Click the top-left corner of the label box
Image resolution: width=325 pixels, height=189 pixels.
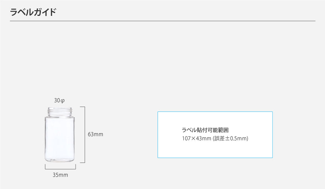[158, 112]
